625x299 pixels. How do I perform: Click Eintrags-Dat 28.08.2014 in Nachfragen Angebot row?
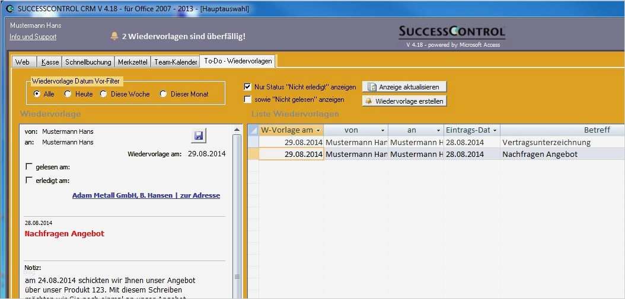[472, 154]
